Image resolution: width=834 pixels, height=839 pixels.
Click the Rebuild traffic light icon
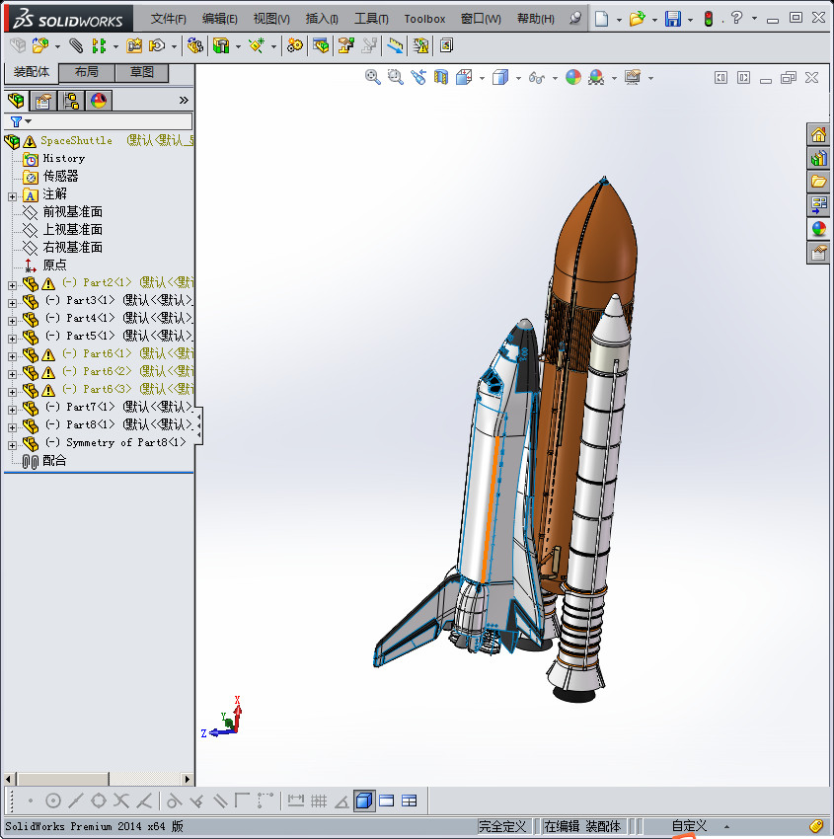tap(709, 19)
